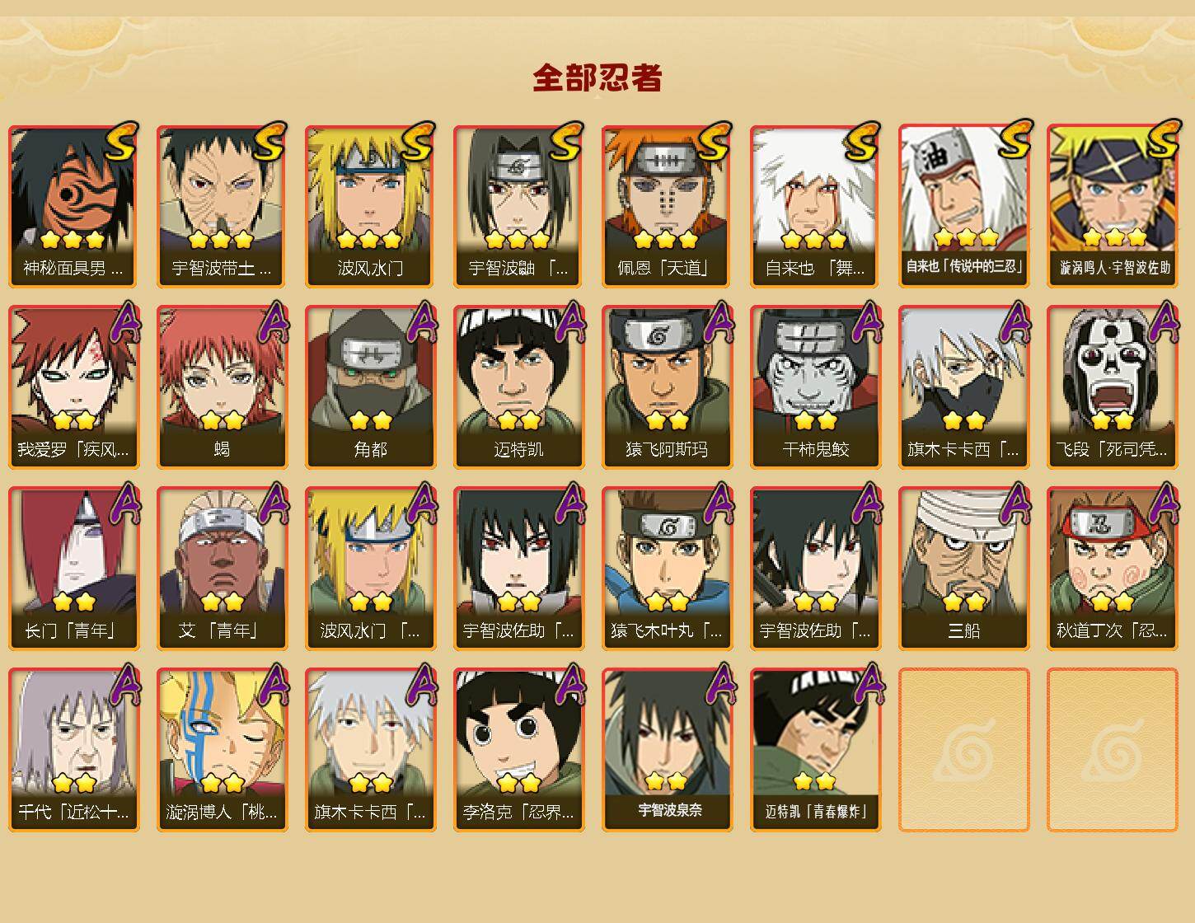
Task: Select the 神秘面具男 masked ninja card
Action: pyautogui.click(x=73, y=206)
